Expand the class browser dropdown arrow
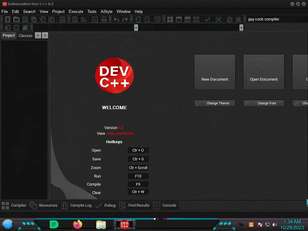308x231 pixels. click(x=136, y=28)
